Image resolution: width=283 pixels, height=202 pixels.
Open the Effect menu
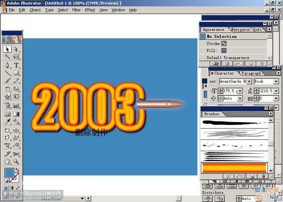(90, 10)
